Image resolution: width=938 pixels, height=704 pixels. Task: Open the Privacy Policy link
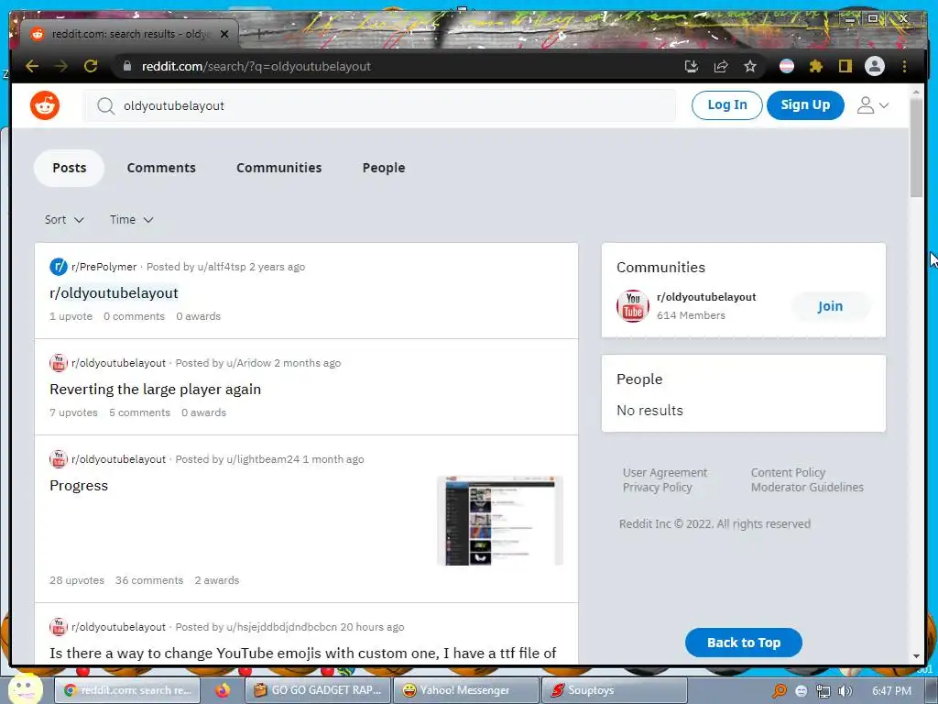click(x=658, y=488)
